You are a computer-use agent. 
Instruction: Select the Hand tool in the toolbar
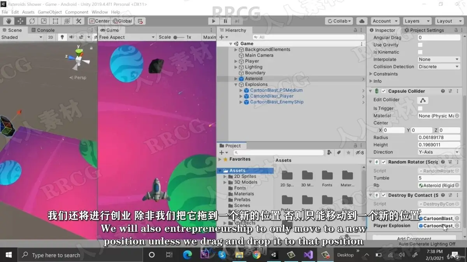point(9,21)
